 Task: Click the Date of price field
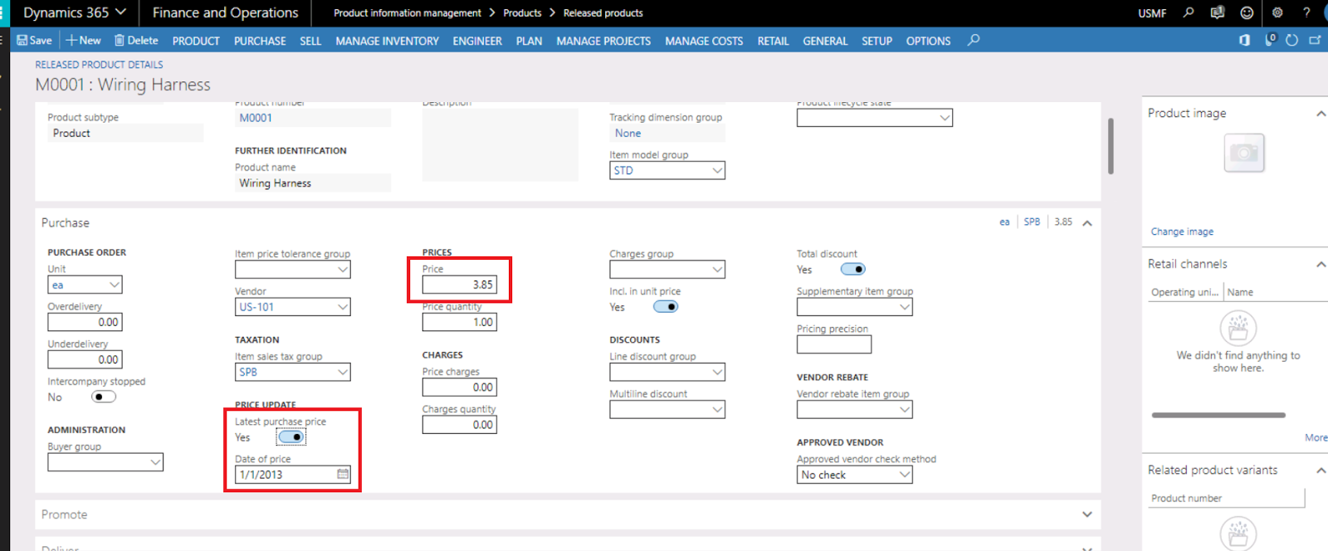(x=292, y=474)
